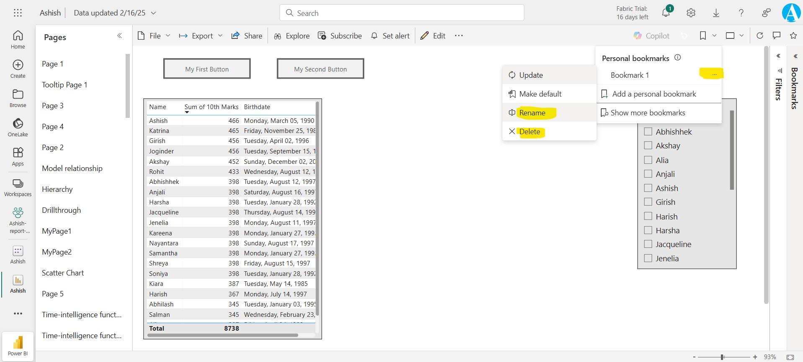Open OneLake from the left navigation
The height and width of the screenshot is (362, 803).
click(18, 127)
